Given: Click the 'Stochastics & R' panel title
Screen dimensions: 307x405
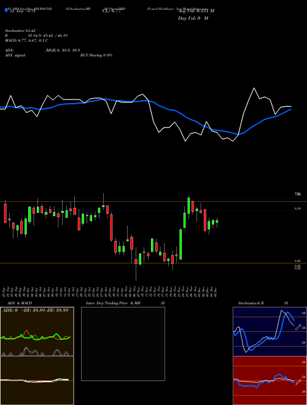Looking at the screenshot, I should click(x=251, y=303).
